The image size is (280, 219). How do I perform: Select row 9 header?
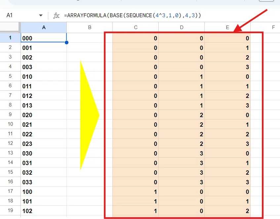[x=10, y=114]
